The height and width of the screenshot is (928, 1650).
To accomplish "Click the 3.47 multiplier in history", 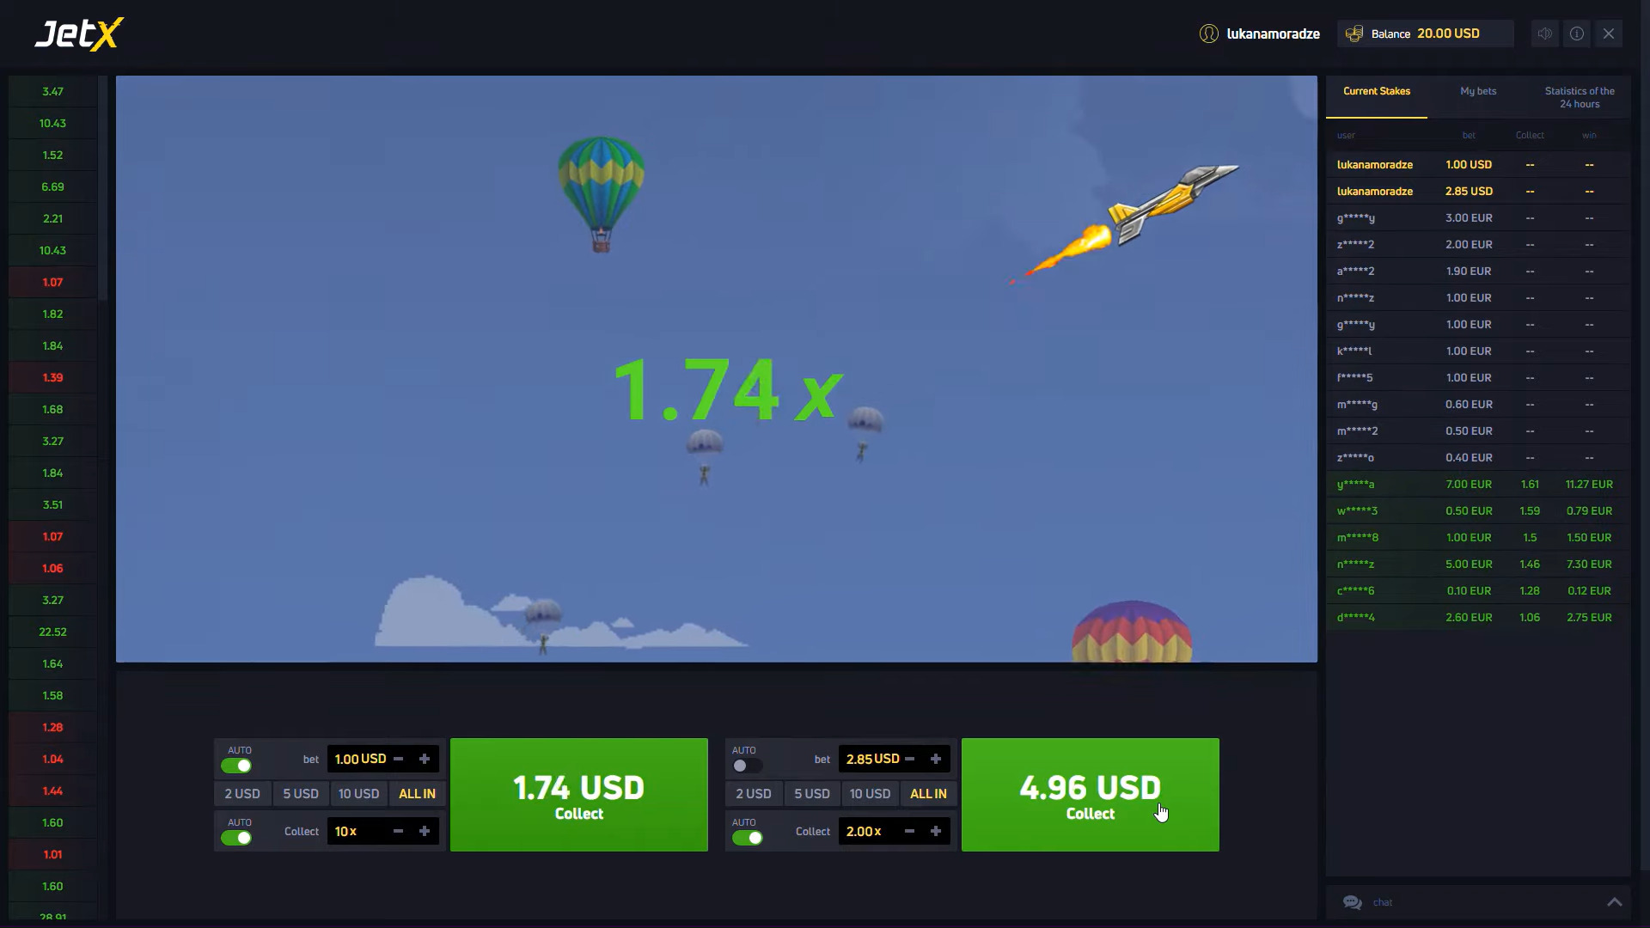I will point(52,91).
